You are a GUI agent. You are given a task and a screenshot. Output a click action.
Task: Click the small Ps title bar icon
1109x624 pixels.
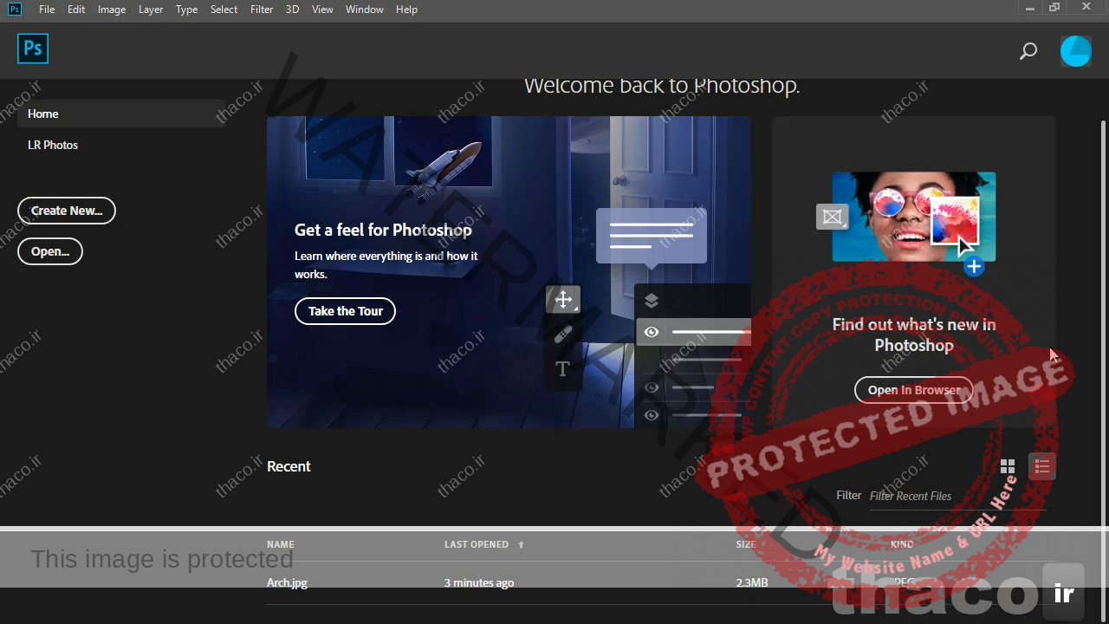[15, 9]
